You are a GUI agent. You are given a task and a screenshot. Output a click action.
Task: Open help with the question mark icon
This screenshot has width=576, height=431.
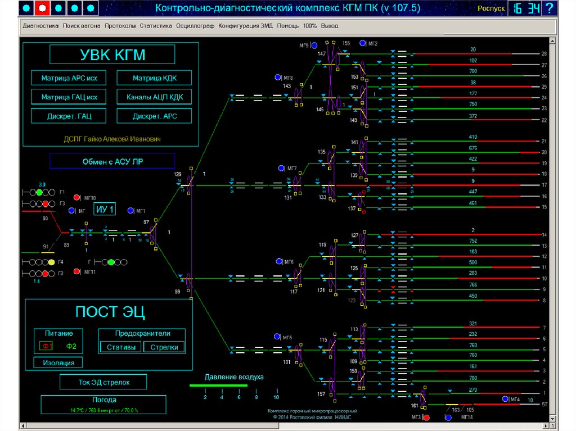549,8
